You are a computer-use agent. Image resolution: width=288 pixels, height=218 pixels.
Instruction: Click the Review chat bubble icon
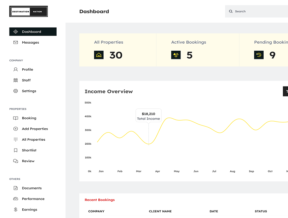[x=16, y=161]
